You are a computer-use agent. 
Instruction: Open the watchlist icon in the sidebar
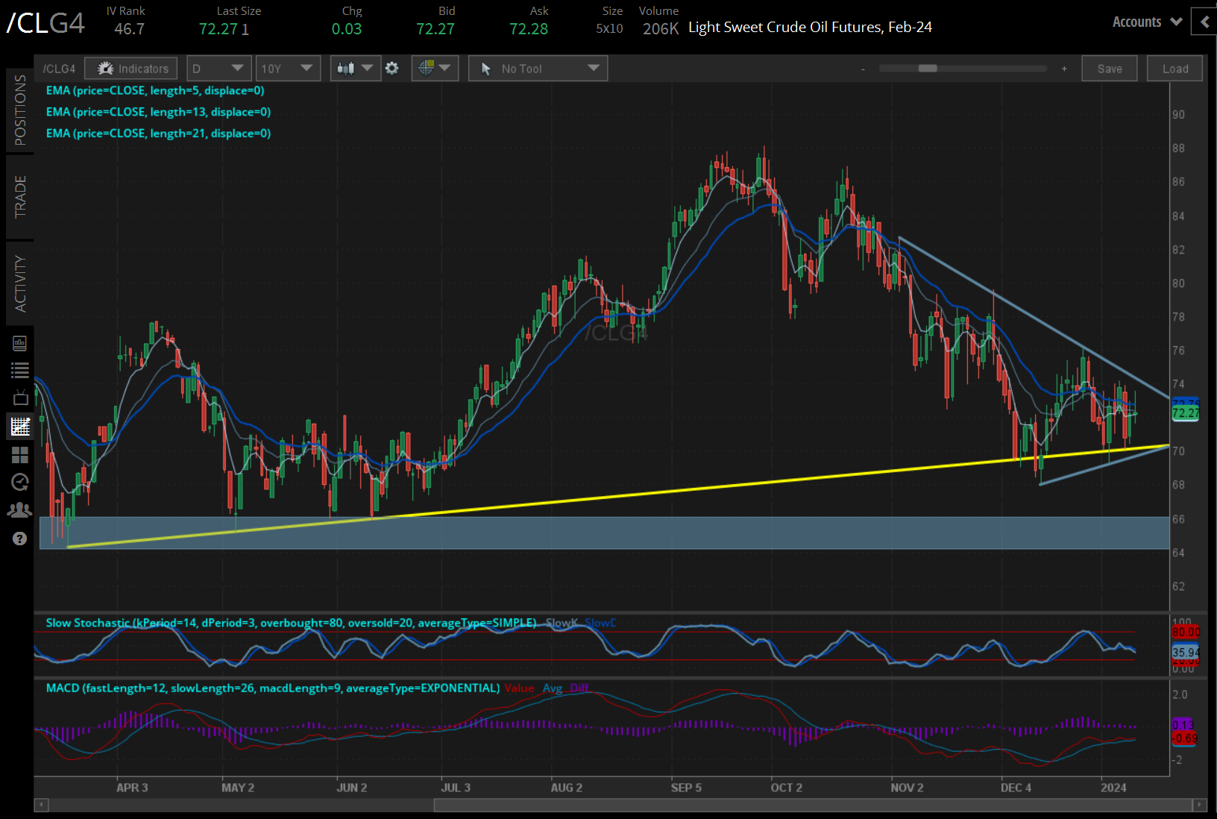(x=19, y=370)
